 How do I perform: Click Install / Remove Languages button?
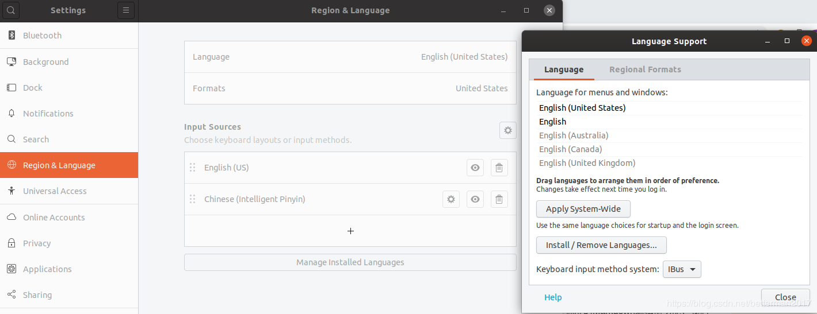click(x=601, y=245)
